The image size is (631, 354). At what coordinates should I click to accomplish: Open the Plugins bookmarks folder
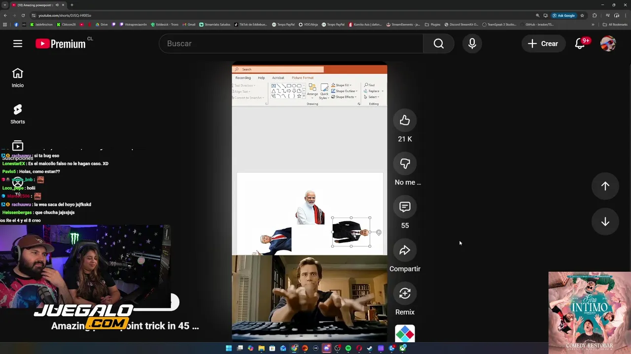[x=433, y=24]
